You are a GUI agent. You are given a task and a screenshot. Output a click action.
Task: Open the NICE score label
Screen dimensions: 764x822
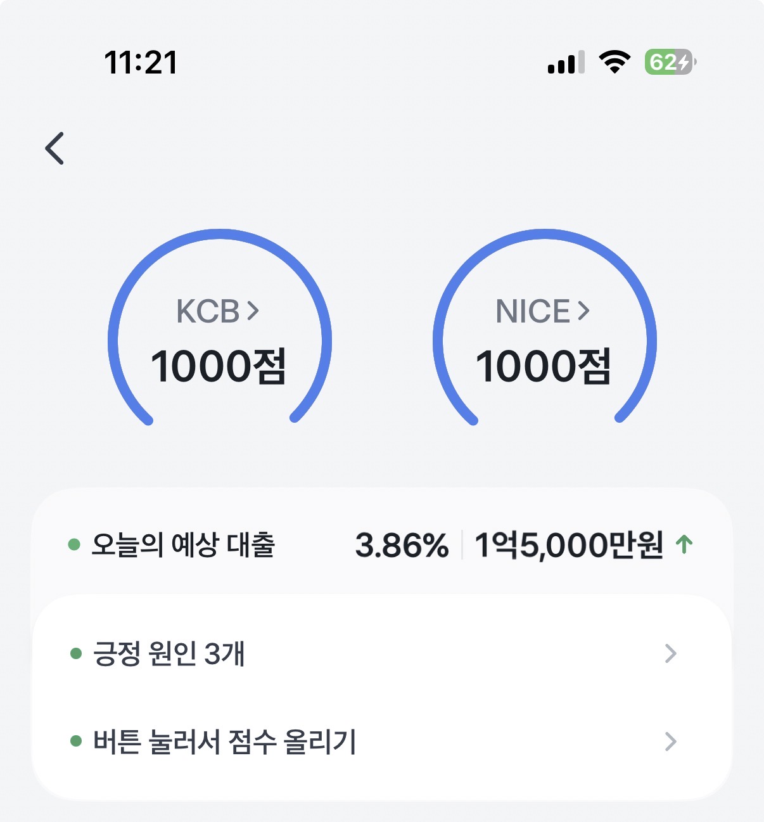[533, 311]
